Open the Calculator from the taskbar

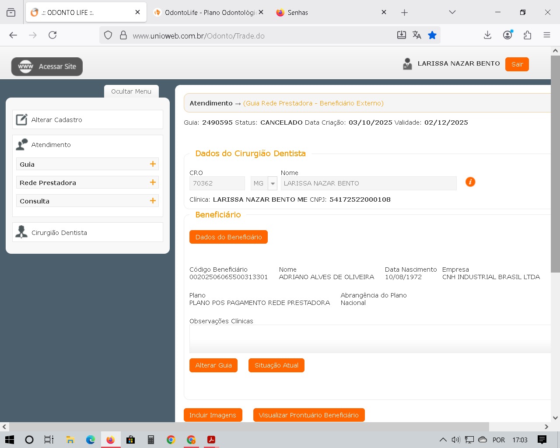(151, 440)
